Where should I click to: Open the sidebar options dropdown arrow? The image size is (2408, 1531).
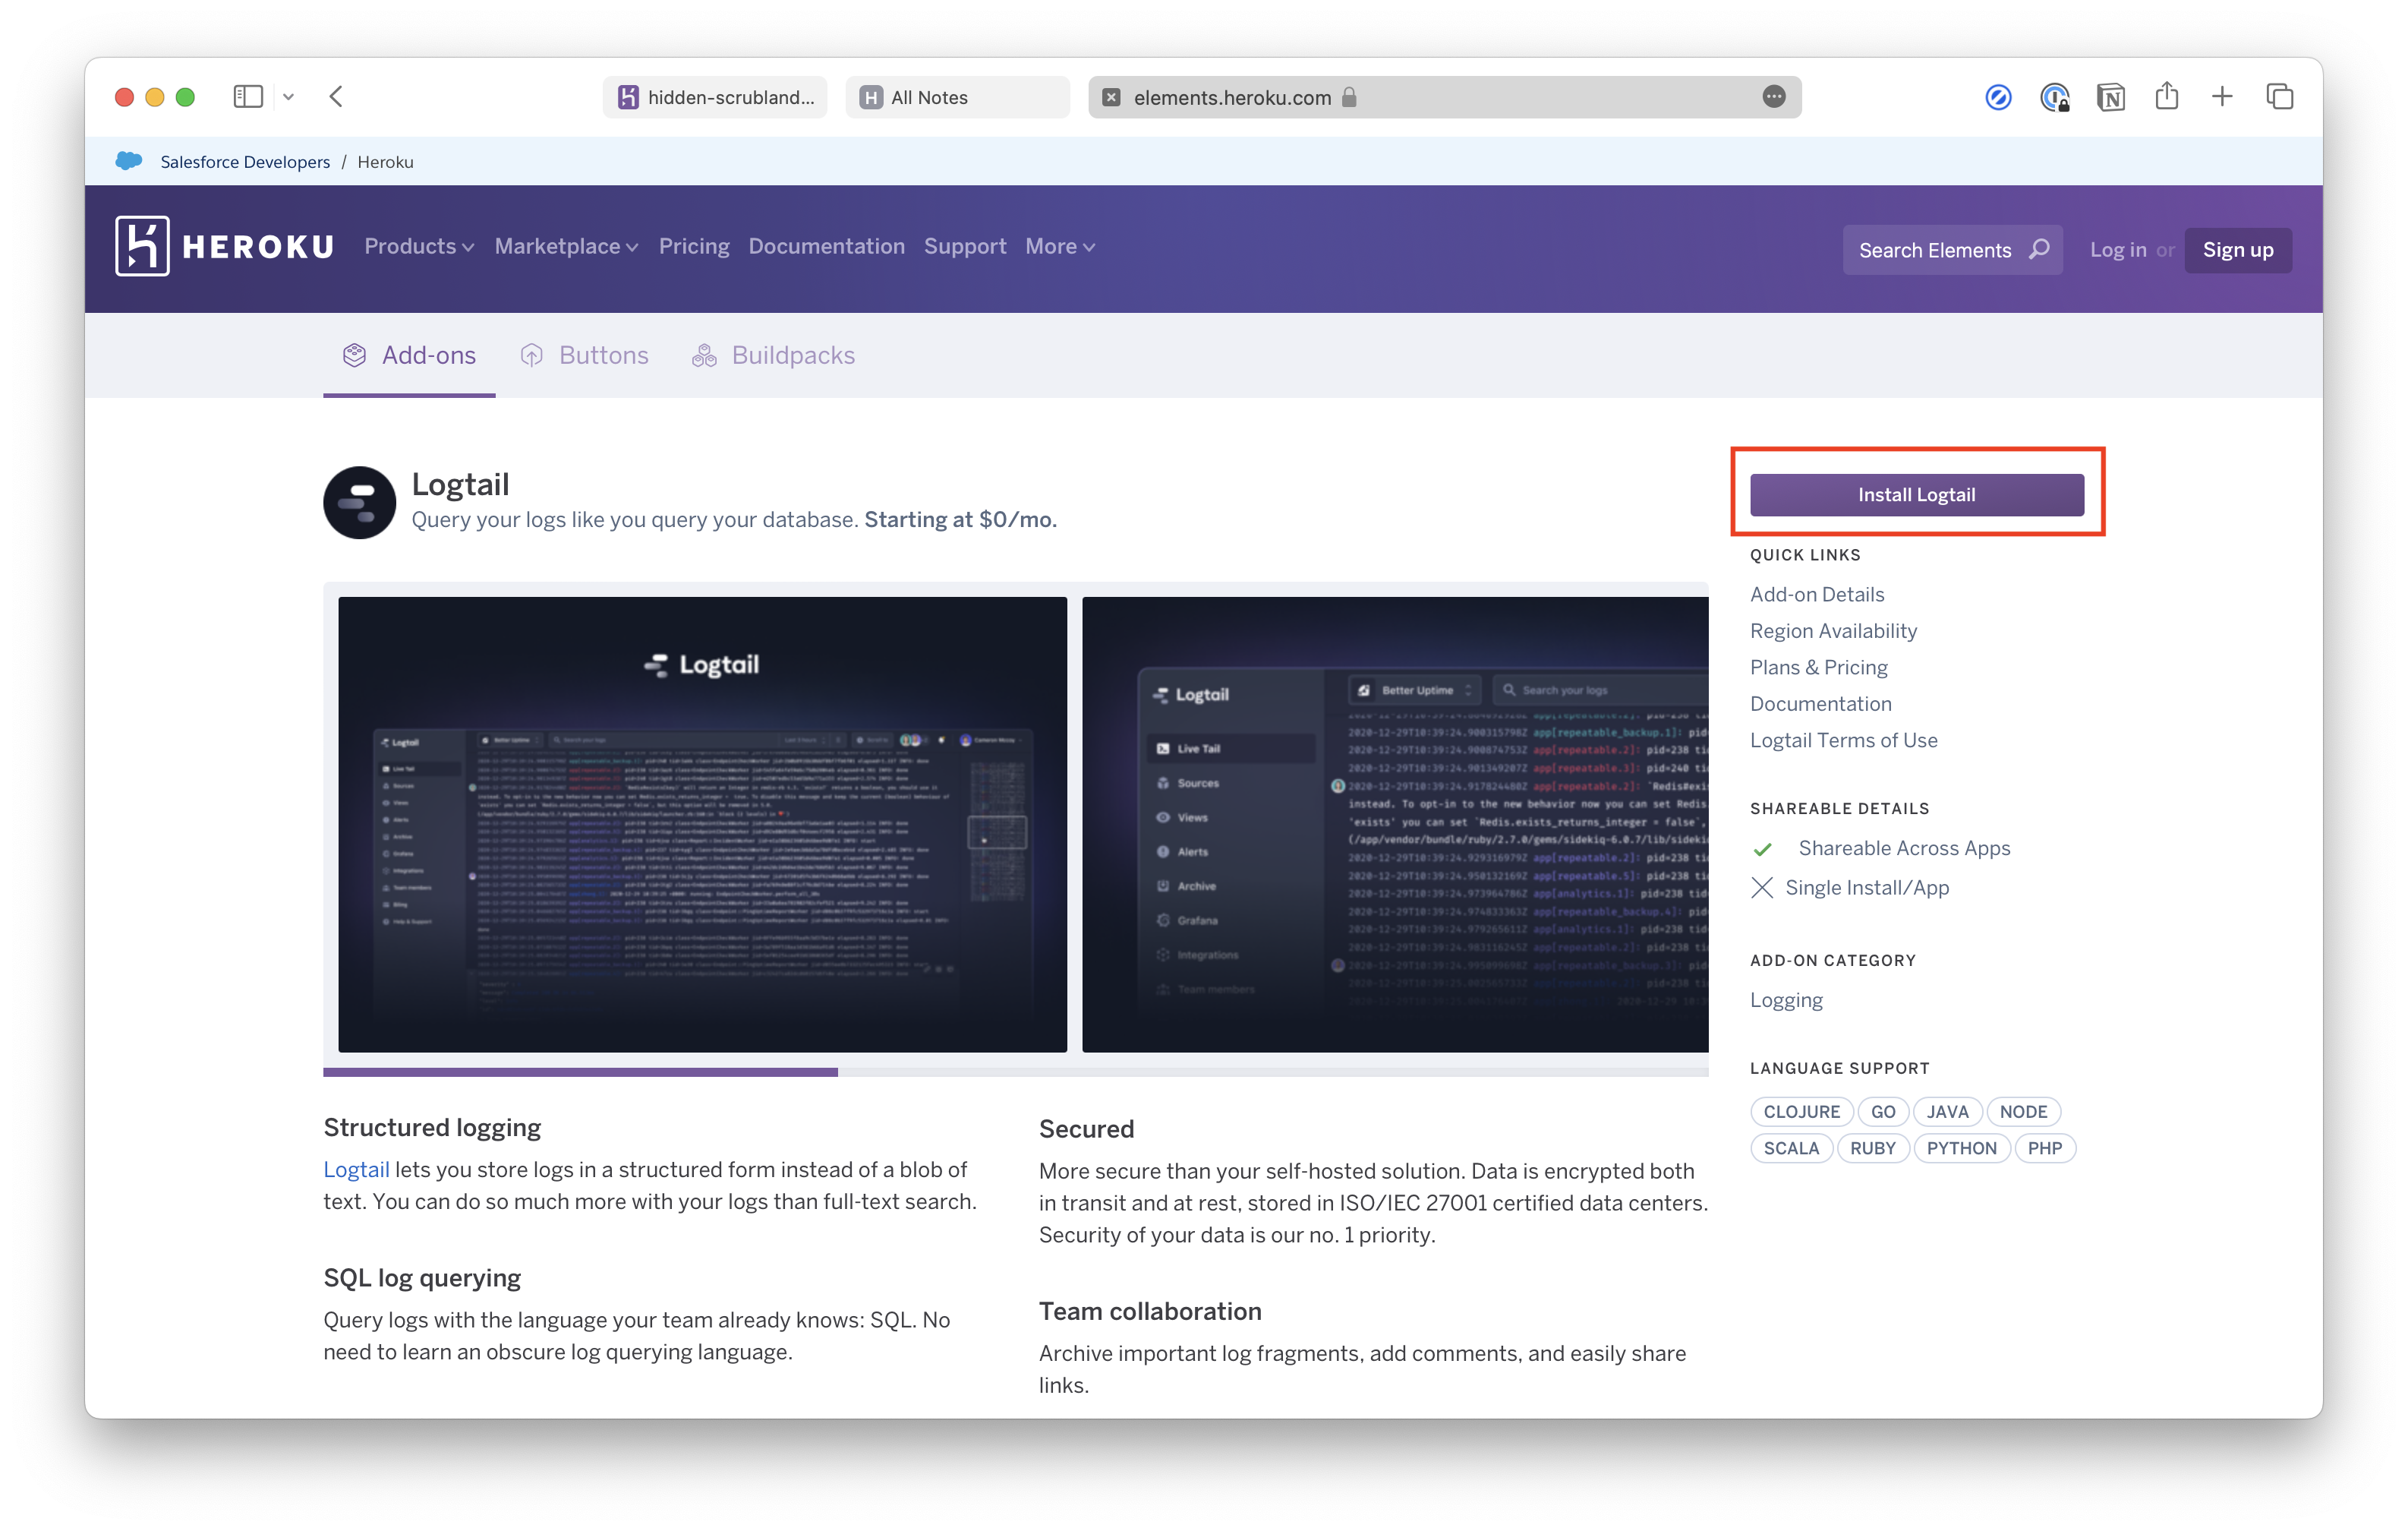pos(289,97)
